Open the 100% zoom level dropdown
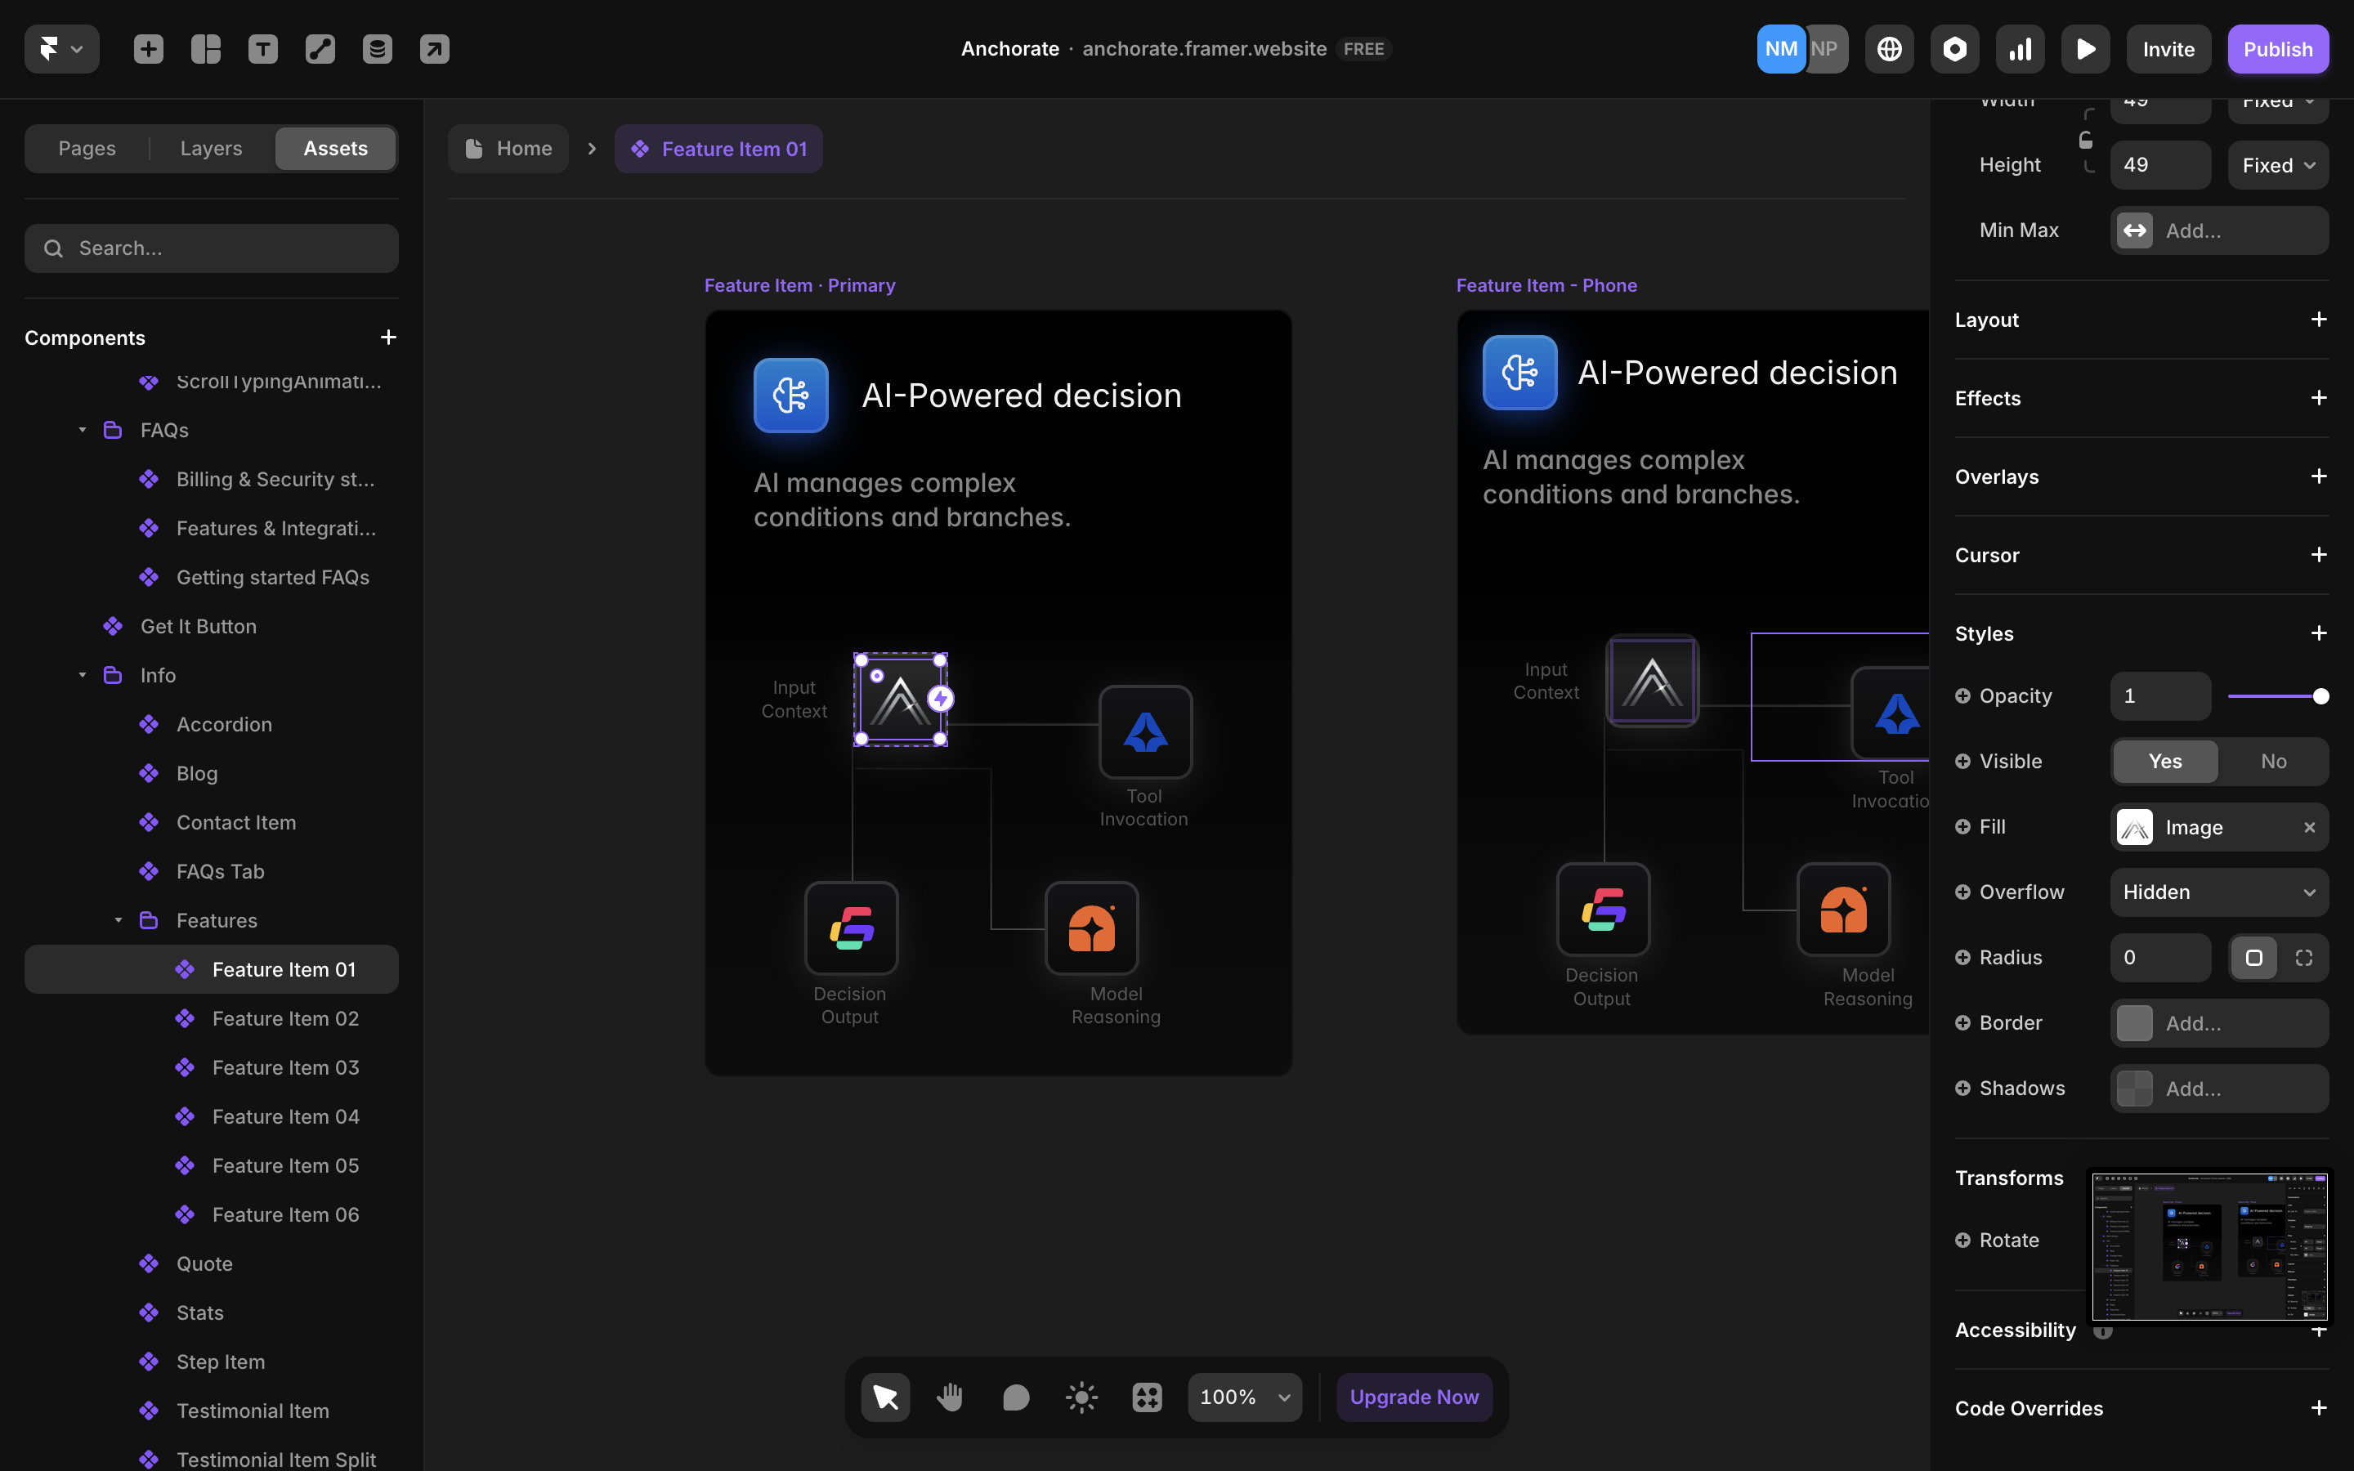This screenshot has width=2354, height=1471. (x=1244, y=1397)
